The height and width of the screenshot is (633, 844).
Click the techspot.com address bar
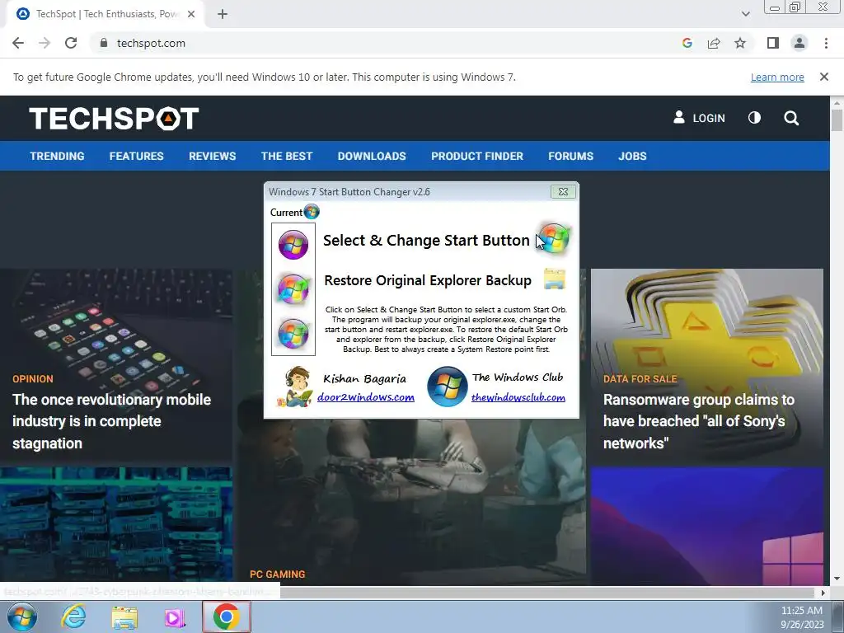(377, 43)
